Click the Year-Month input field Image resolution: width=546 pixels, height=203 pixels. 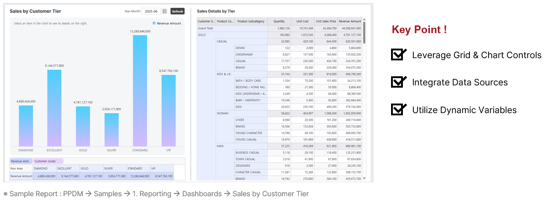tap(150, 11)
